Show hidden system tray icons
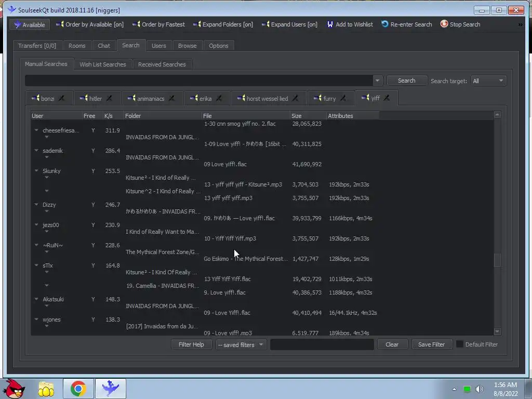The height and width of the screenshot is (399, 532). (x=454, y=389)
